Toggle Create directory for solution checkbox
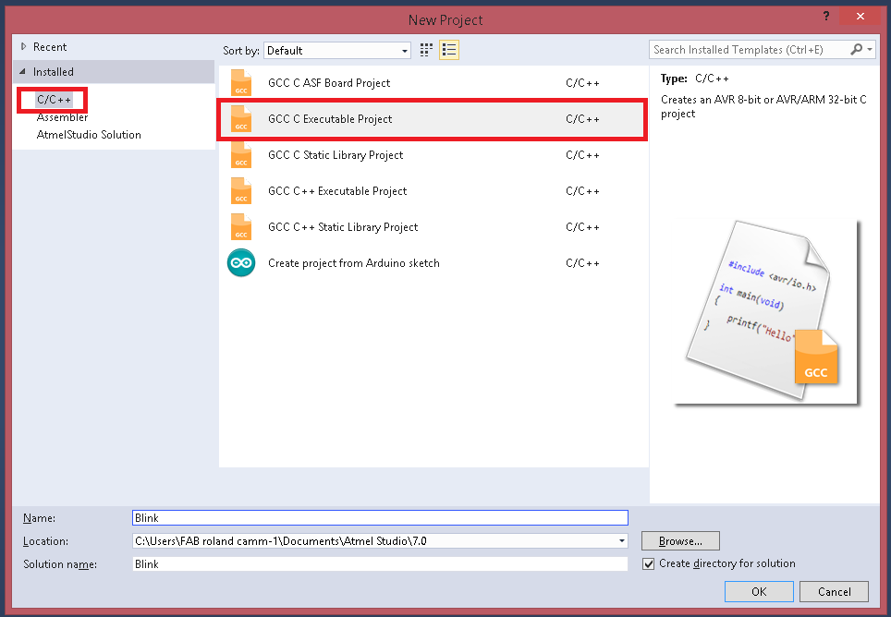 click(x=648, y=563)
